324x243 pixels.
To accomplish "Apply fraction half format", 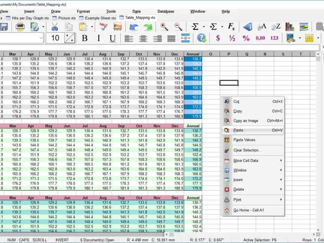I will click(x=232, y=38).
